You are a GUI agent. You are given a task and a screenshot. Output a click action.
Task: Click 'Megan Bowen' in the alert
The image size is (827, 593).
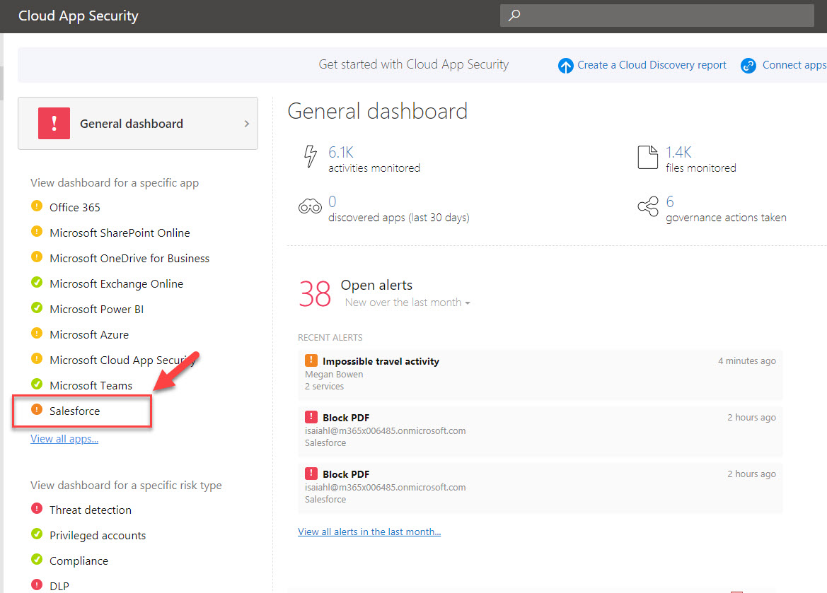coord(334,375)
